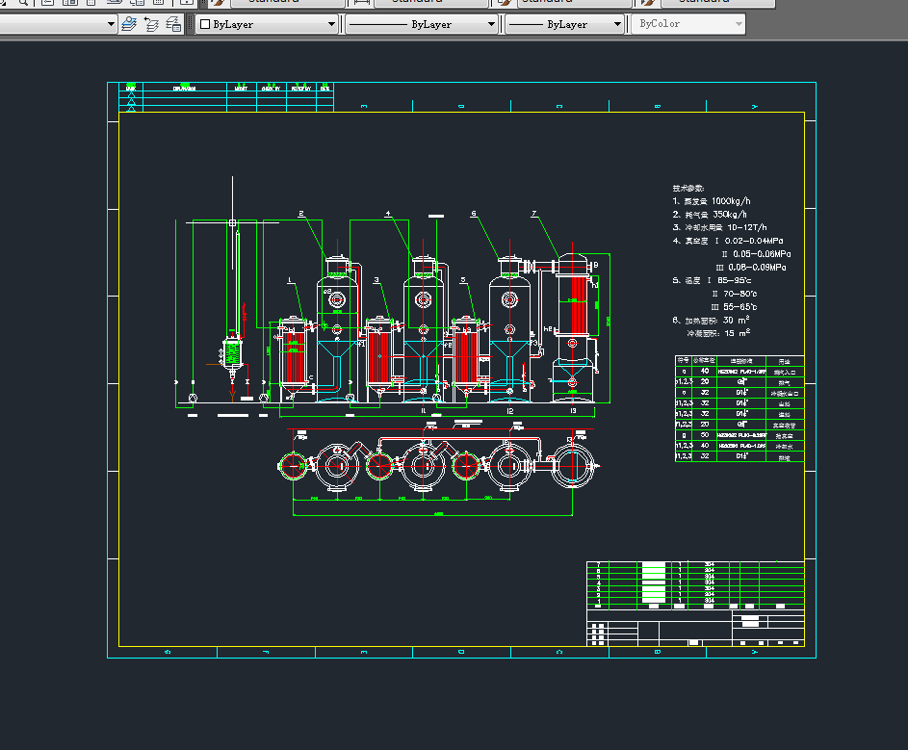Select callout number 7 in the drawing

coord(533,214)
